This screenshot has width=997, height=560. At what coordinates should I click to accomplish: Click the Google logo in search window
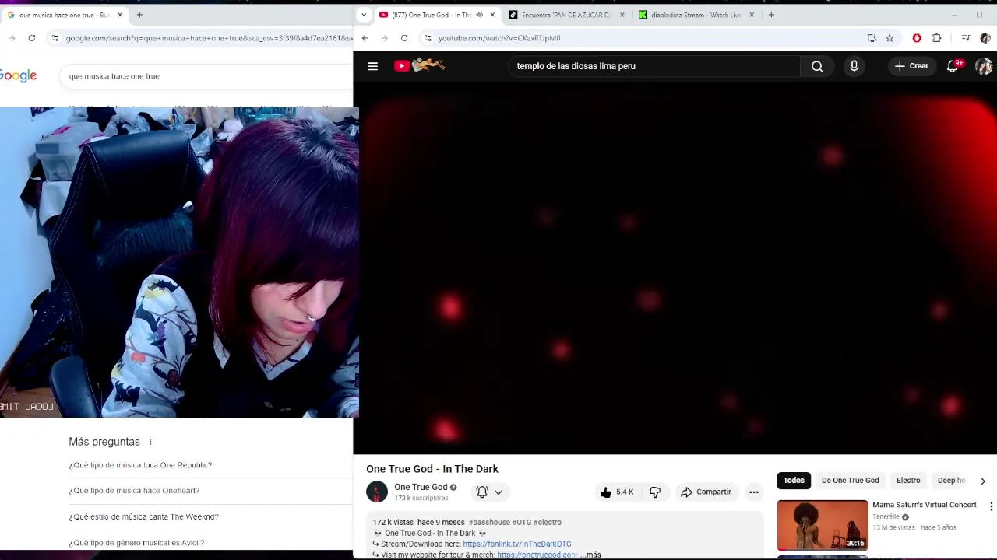click(18, 75)
